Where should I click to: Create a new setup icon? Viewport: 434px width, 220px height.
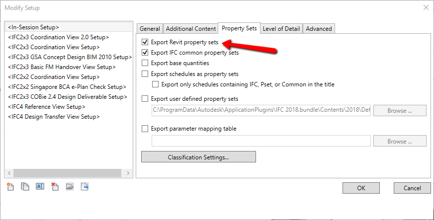point(9,187)
